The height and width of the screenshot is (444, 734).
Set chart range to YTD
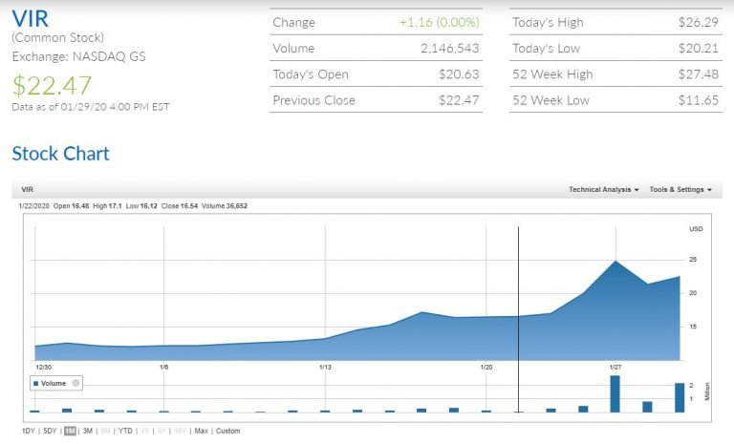[x=125, y=431]
